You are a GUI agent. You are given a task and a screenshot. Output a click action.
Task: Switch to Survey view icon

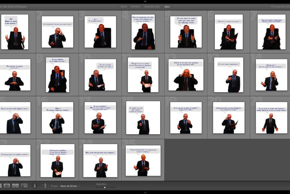[x=24, y=186]
